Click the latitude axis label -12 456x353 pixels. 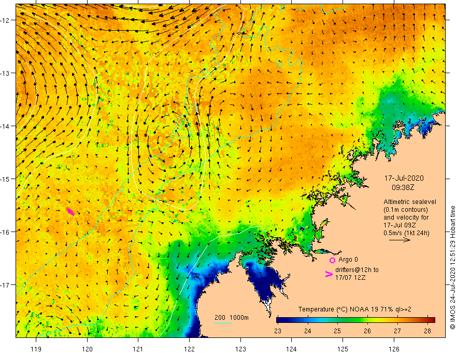(6, 20)
